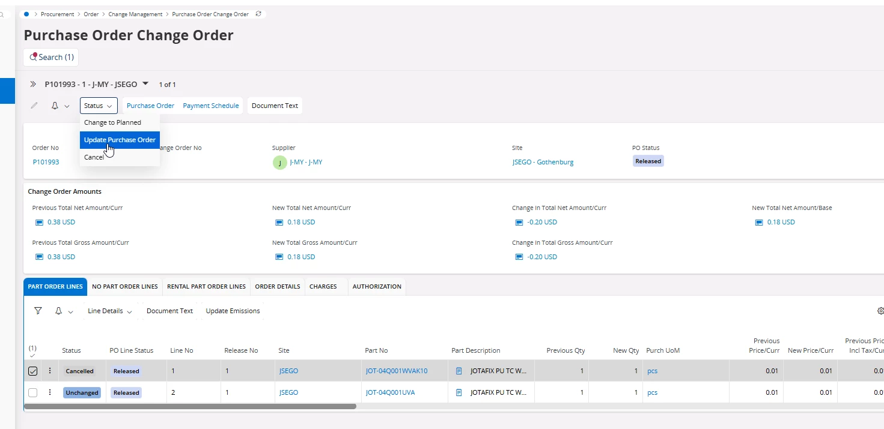Open the table settings gear icon
This screenshot has height=429, width=884.
tap(880, 311)
